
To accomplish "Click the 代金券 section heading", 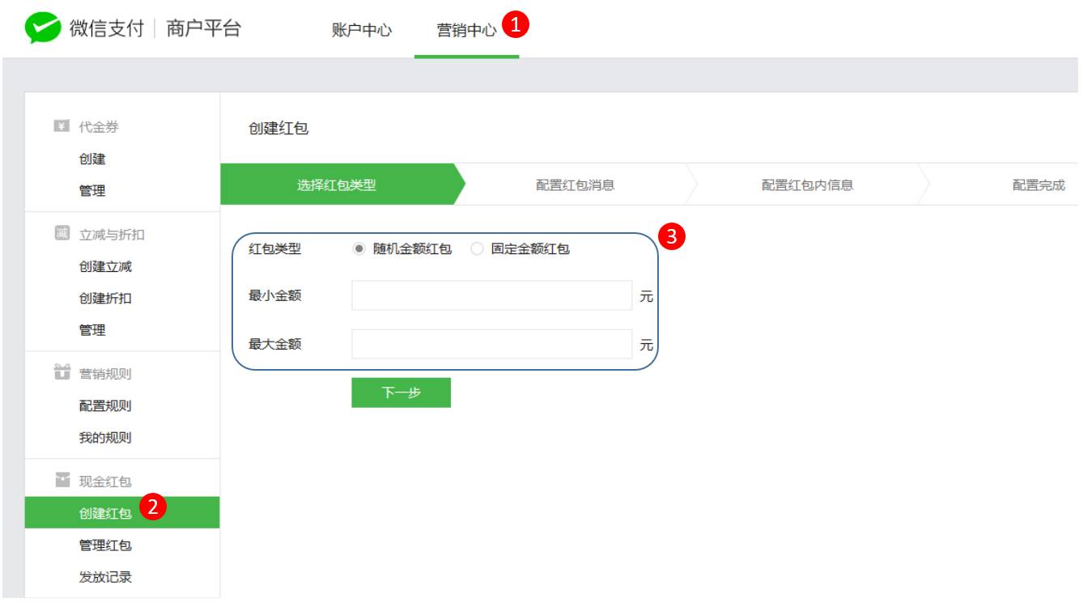I will (99, 127).
